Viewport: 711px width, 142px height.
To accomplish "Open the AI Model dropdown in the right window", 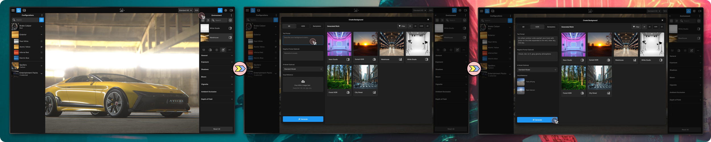I will 537,70.
